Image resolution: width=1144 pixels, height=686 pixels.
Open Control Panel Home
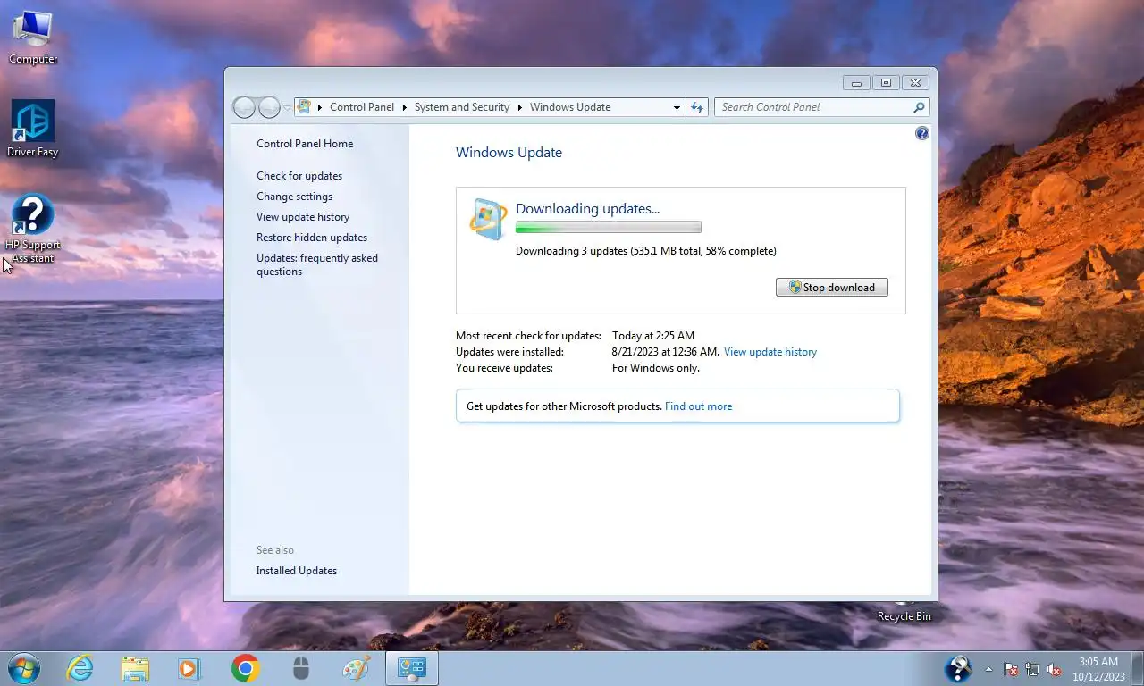point(305,144)
